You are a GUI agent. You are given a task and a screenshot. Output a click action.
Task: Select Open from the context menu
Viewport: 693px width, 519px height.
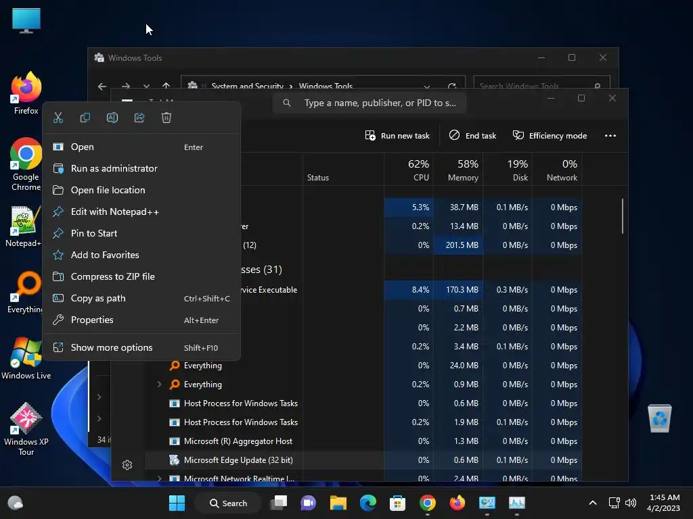[x=141, y=147]
